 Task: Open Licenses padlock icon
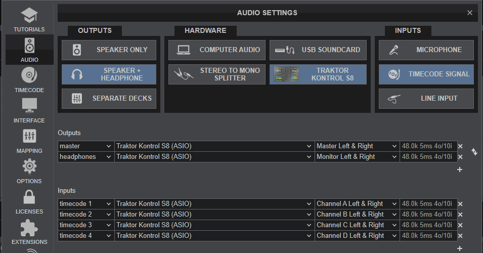point(29,201)
